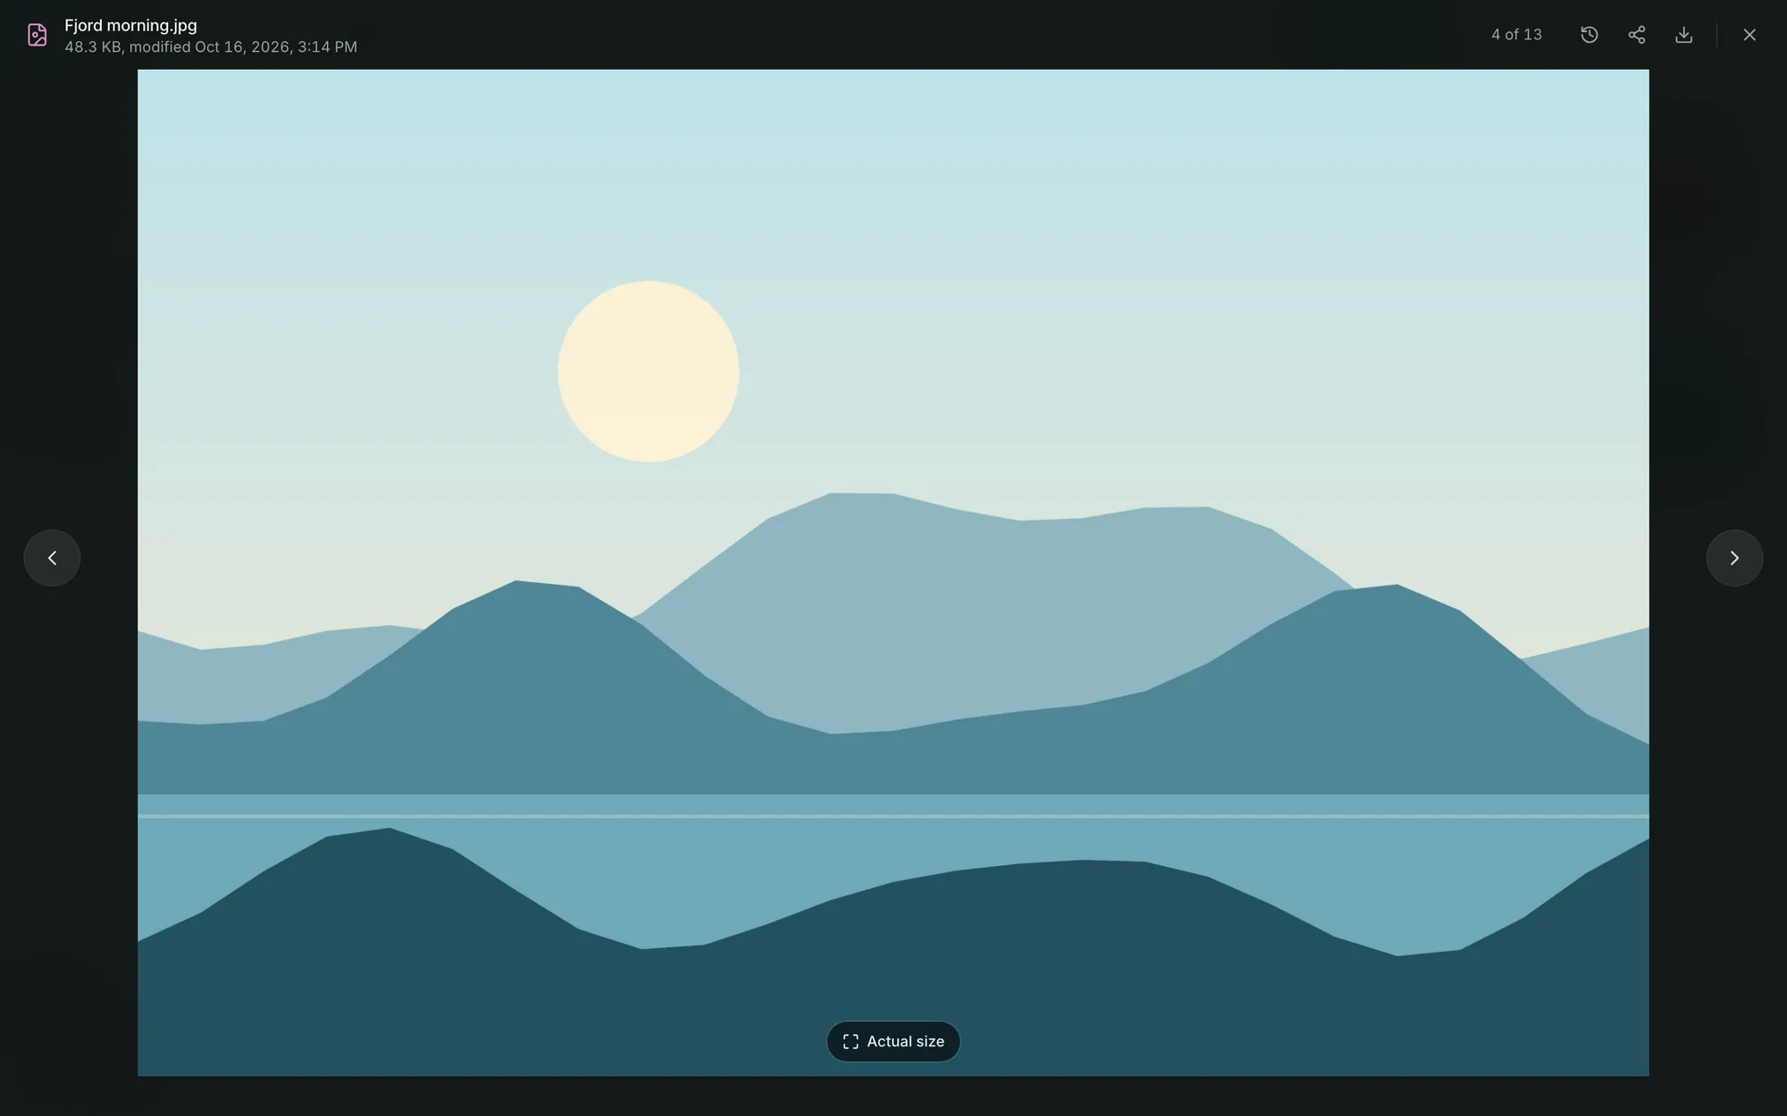This screenshot has width=1787, height=1116.
Task: Click the file name Fjord morning.jpg
Action: [130, 25]
